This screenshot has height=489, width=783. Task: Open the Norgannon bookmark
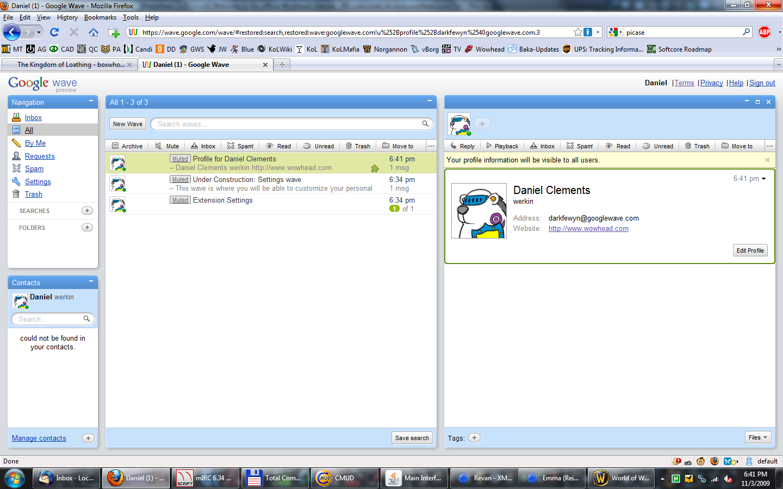click(x=385, y=49)
